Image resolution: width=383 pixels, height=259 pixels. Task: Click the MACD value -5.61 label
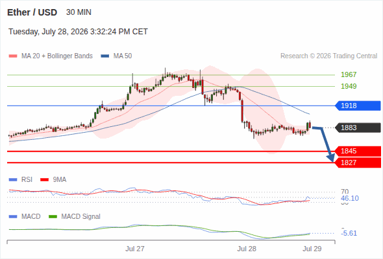(x=349, y=233)
